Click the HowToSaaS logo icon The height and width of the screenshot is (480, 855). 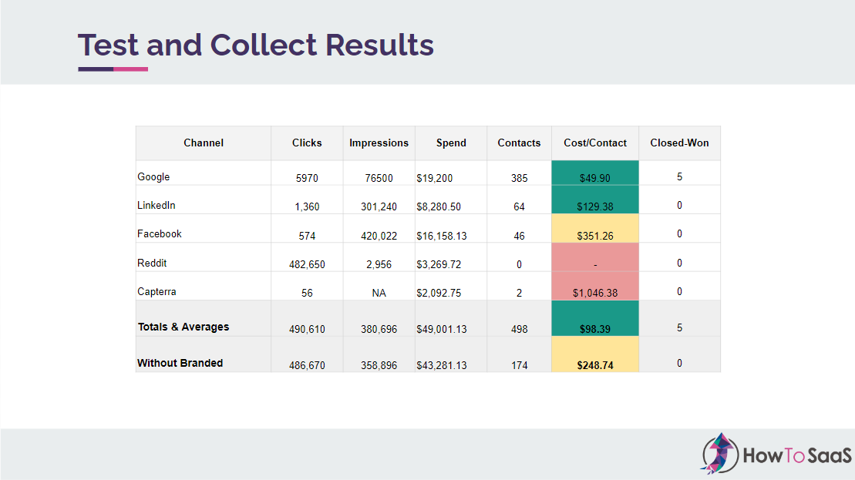point(720,453)
